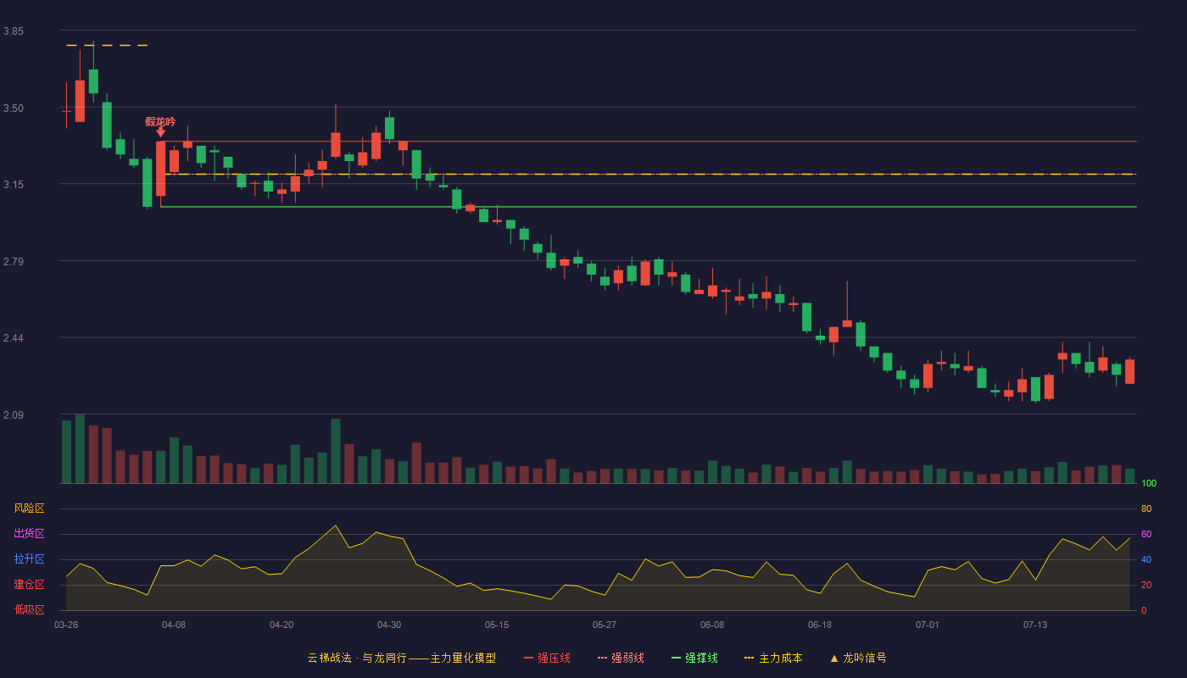The height and width of the screenshot is (678, 1187).
Task: Toggle the 龙吟信号 legend entry
Action: click(858, 658)
